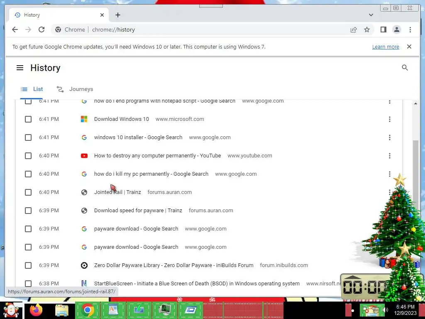Click the scrollbar up arrow

pyautogui.click(x=415, y=103)
